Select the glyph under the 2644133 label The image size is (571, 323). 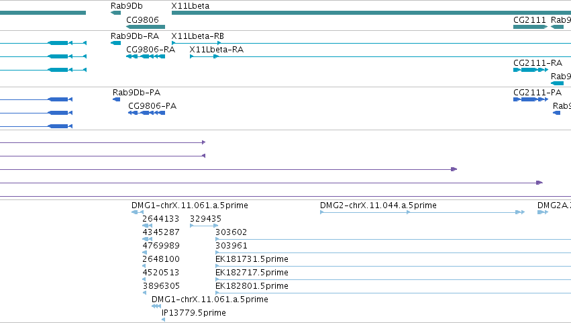147,226
